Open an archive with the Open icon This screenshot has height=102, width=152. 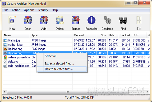(28, 20)
